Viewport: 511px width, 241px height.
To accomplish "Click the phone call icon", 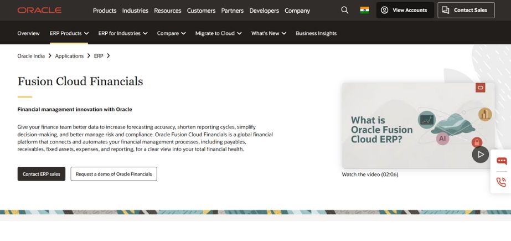I will pyautogui.click(x=501, y=182).
